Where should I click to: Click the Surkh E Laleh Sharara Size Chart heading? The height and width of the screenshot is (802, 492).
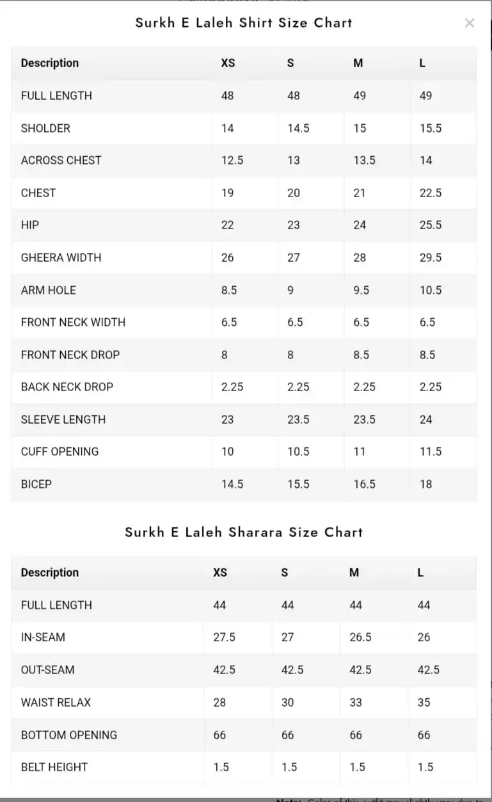click(x=244, y=533)
